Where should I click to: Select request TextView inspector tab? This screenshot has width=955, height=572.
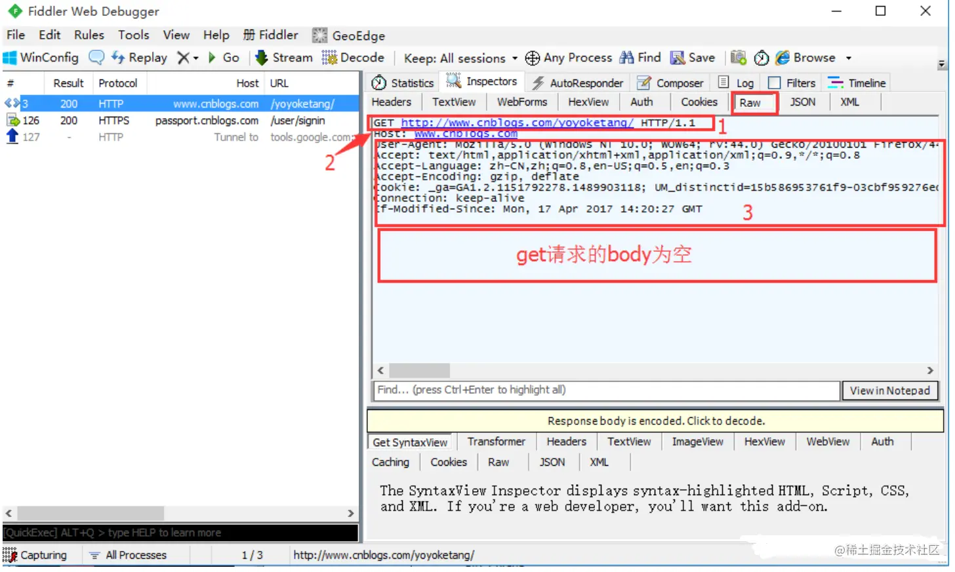coord(454,102)
